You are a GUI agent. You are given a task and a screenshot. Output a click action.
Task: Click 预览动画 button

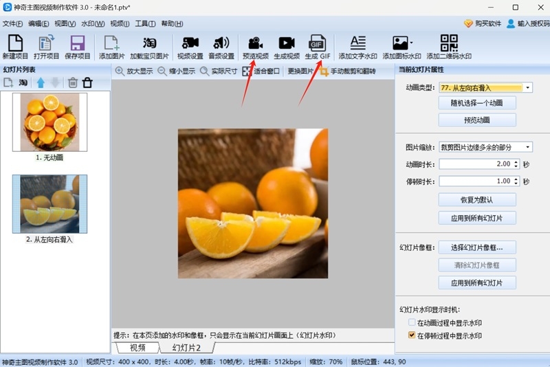[x=477, y=120]
